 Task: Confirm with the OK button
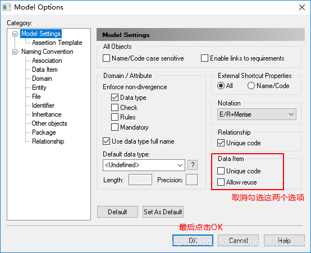193,241
